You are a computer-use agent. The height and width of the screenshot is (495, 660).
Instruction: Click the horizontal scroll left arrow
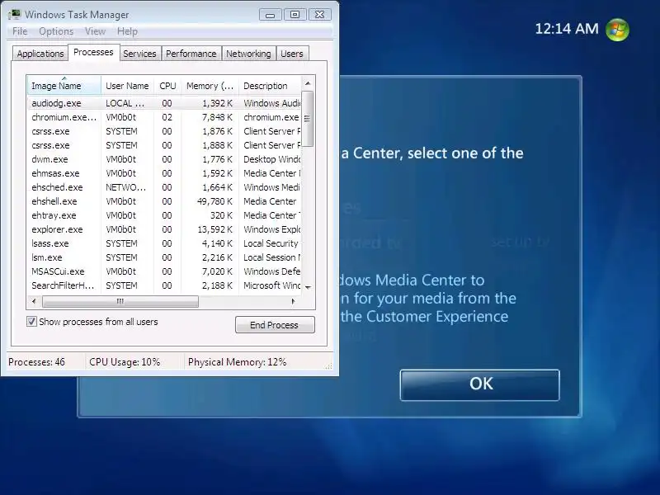point(34,301)
